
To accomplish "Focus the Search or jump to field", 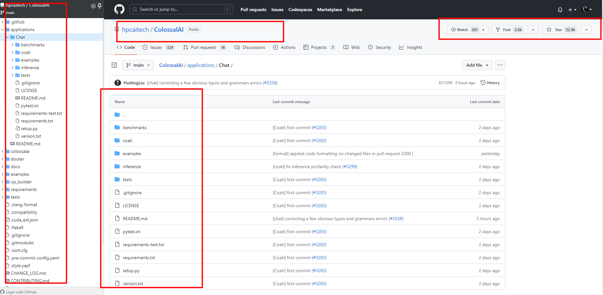I will click(181, 9).
